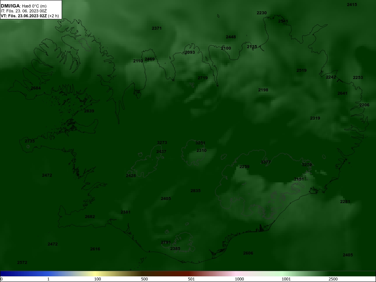This screenshot has height=282, width=376.
Task: Select the 2606 height value
Action: pyautogui.click(x=248, y=253)
